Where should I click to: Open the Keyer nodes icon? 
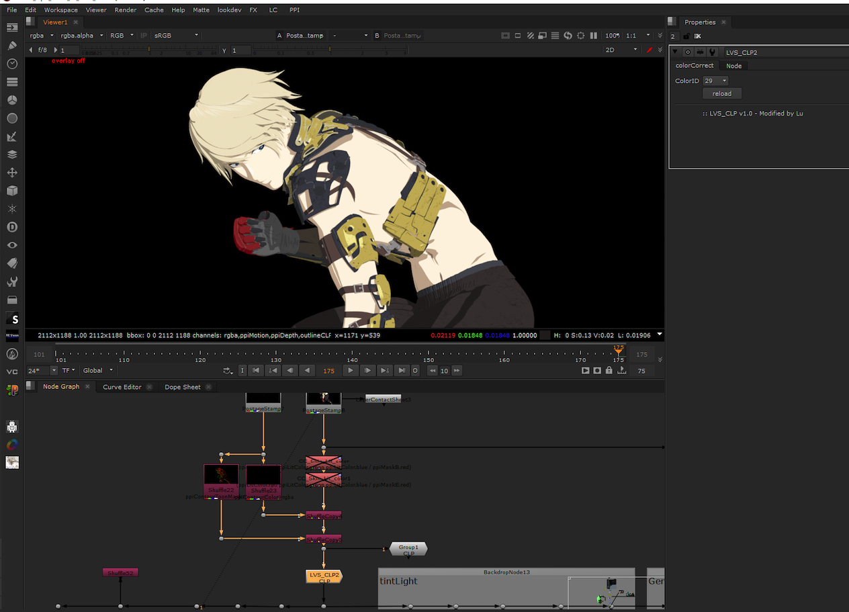[12, 136]
